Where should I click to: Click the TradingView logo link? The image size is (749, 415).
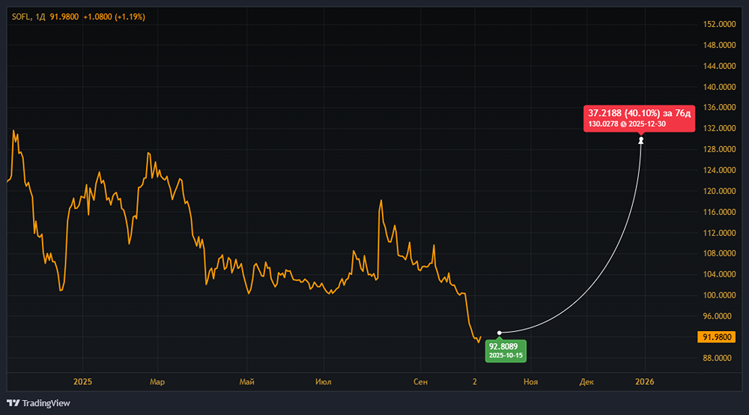[38, 403]
